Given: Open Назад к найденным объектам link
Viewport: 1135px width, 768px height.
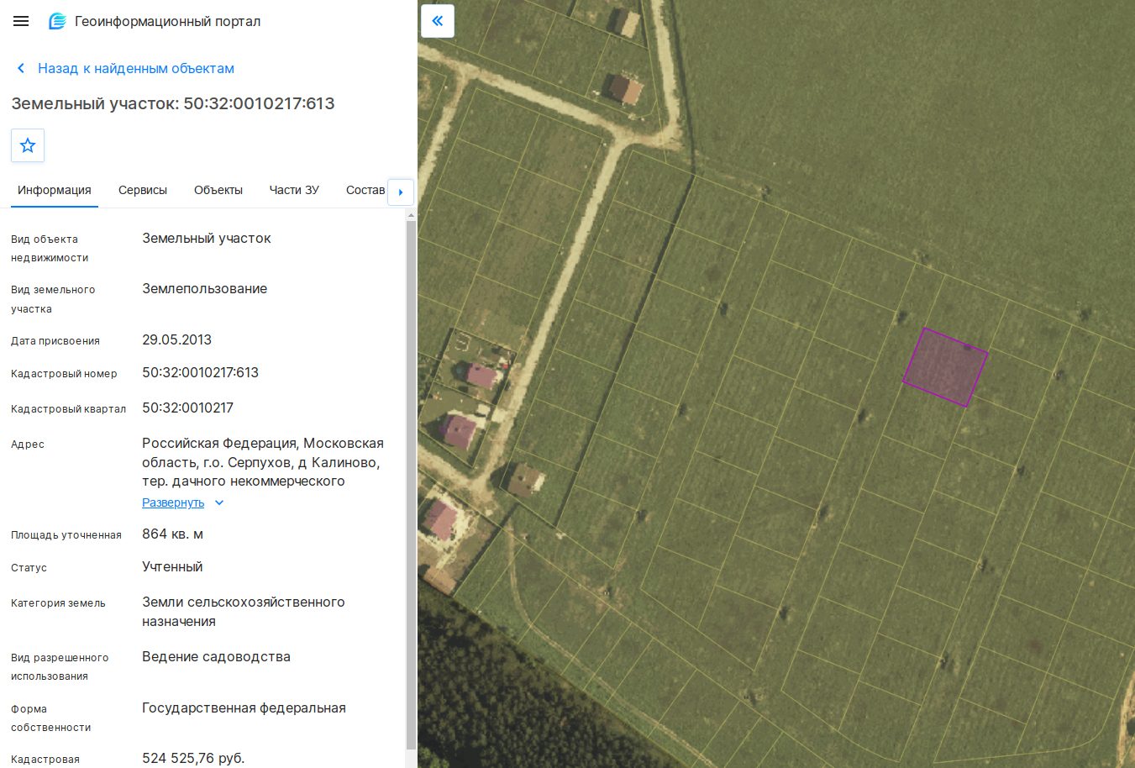Looking at the screenshot, I should tap(136, 69).
